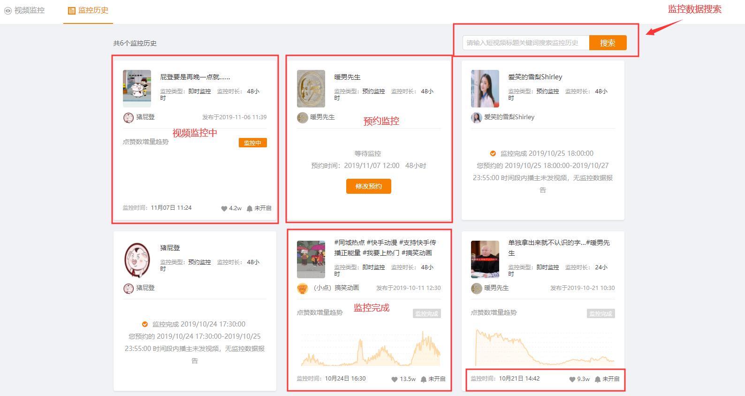Screen dimensions: 745x396
Task: Click heart likes icon showing 9.3w
Action: [x=572, y=379]
